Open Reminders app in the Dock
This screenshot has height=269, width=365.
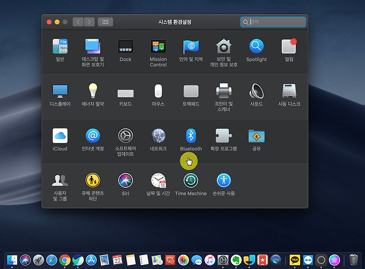144,260
